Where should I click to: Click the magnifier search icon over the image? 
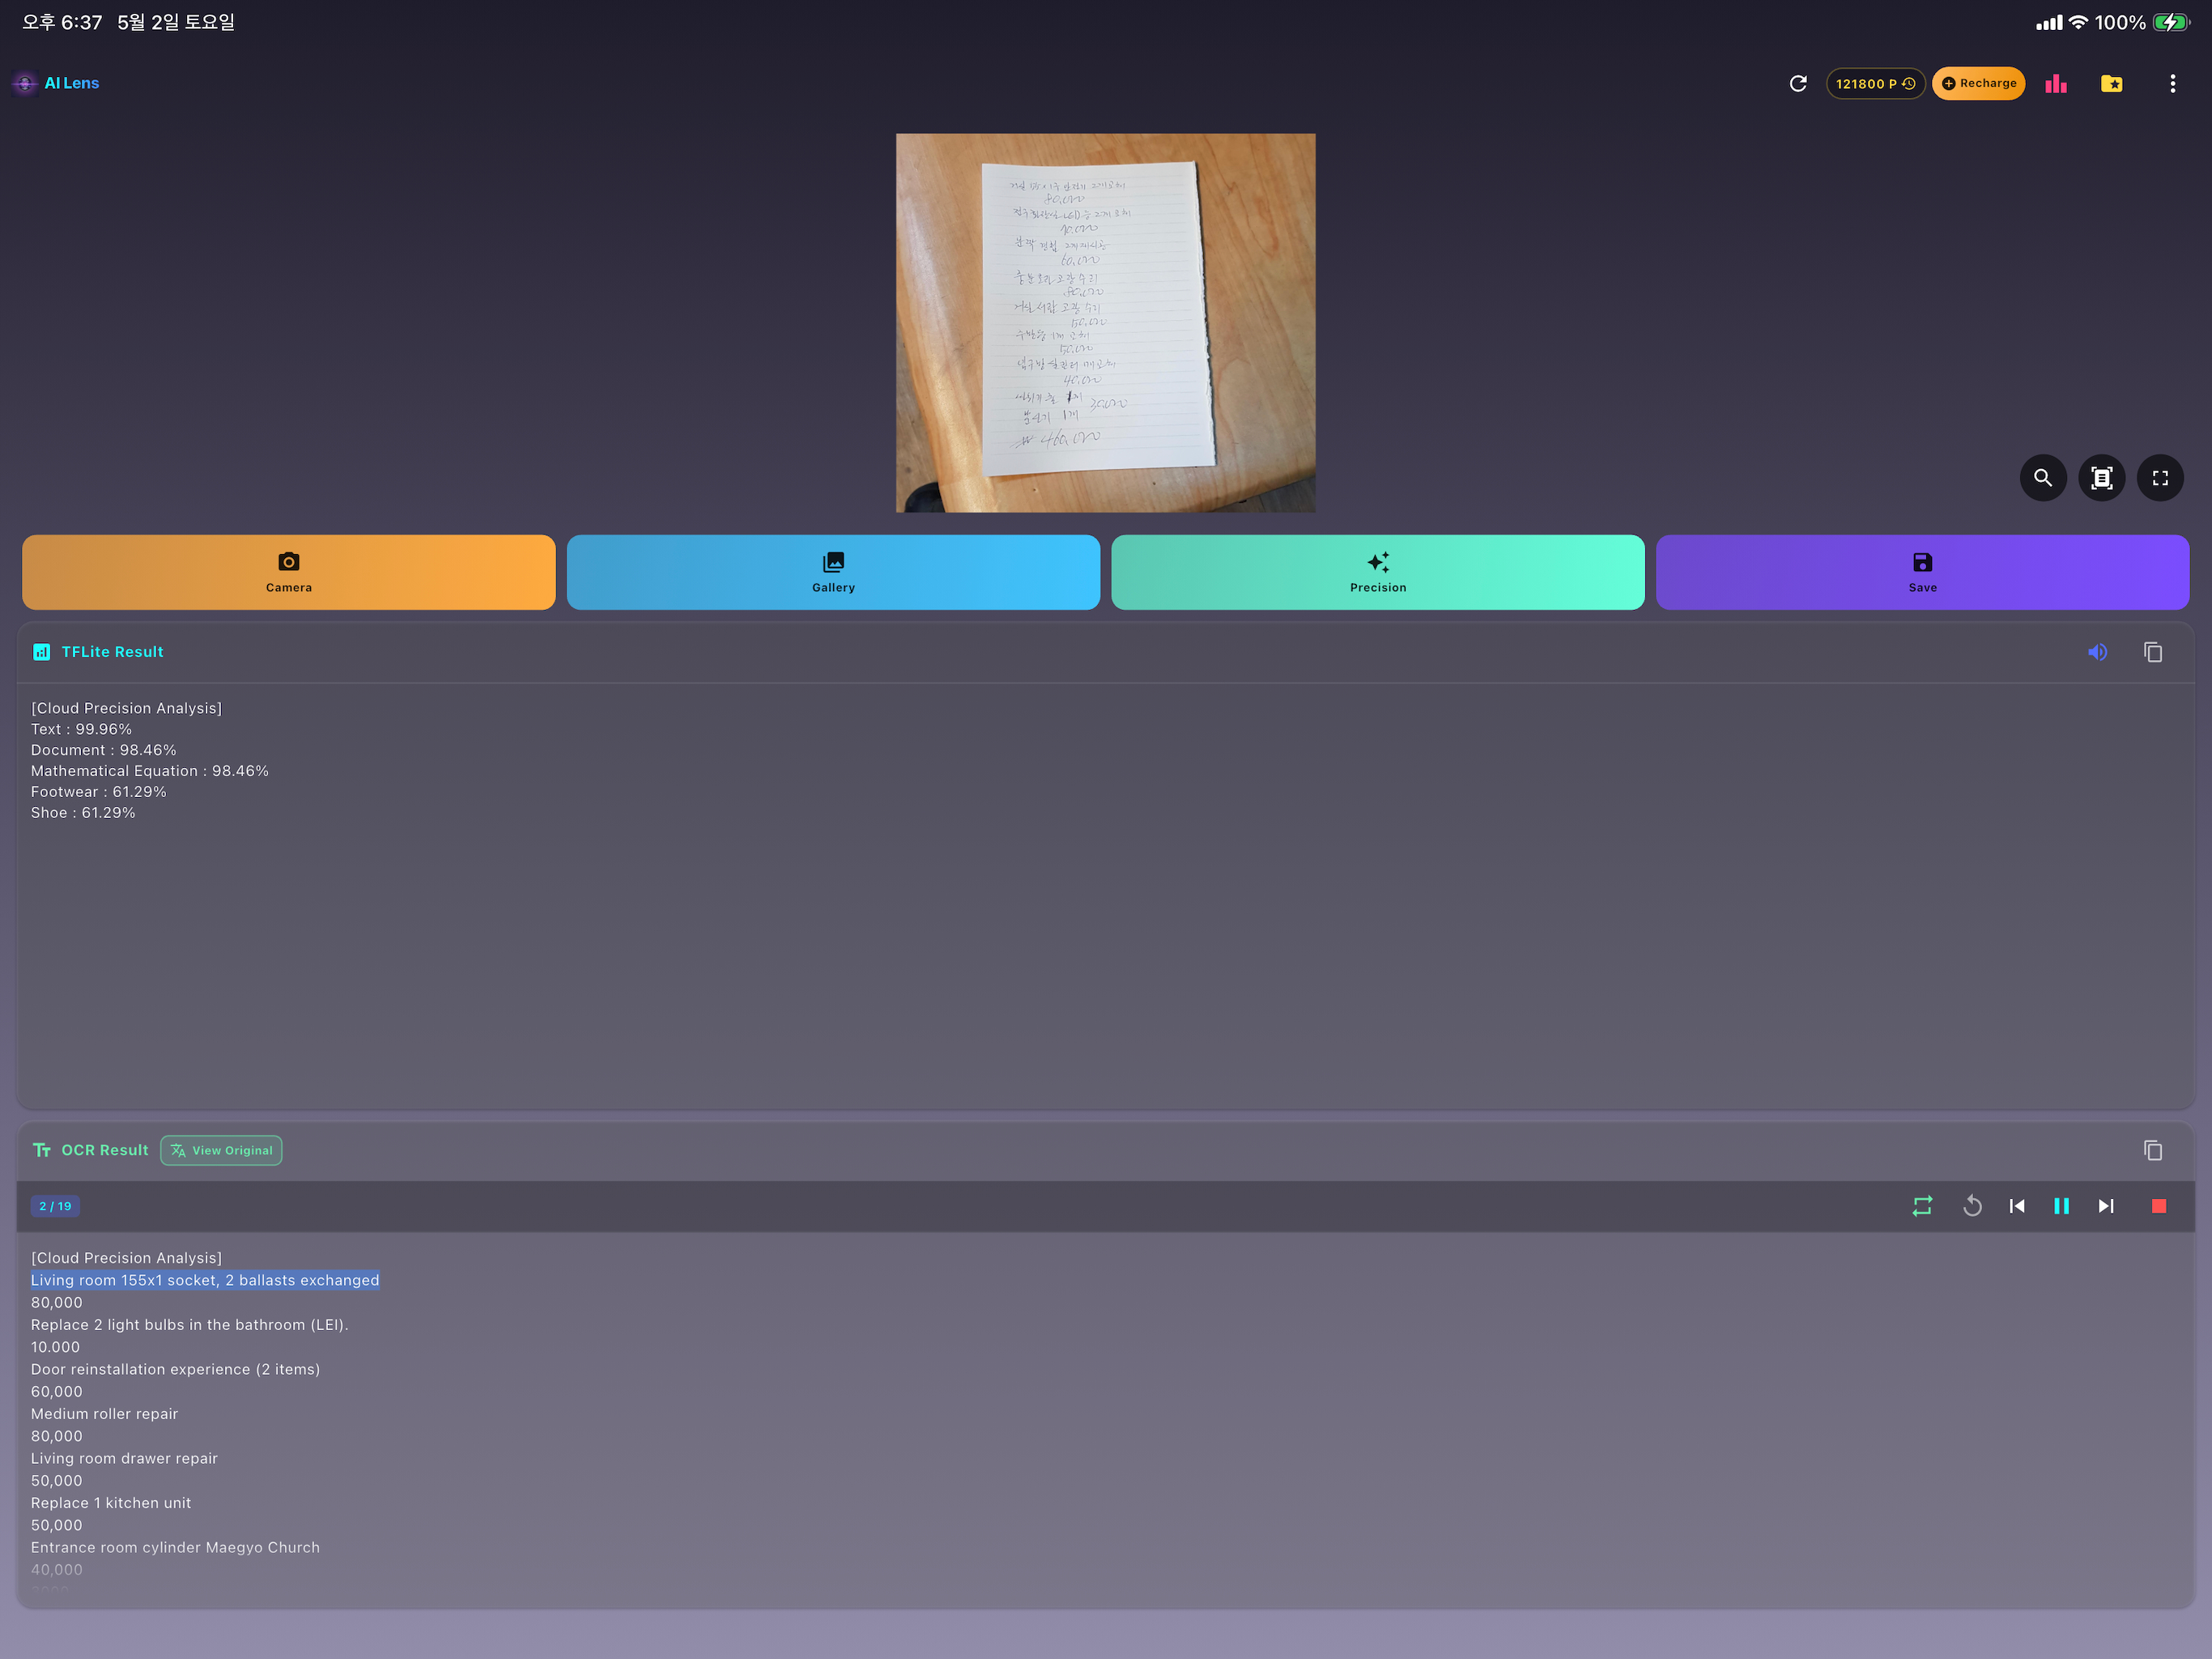2043,477
